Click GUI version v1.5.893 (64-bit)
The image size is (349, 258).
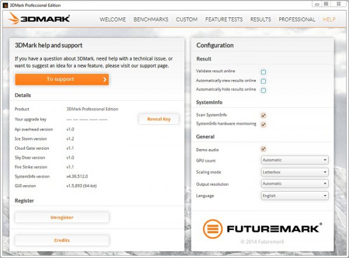click(81, 186)
